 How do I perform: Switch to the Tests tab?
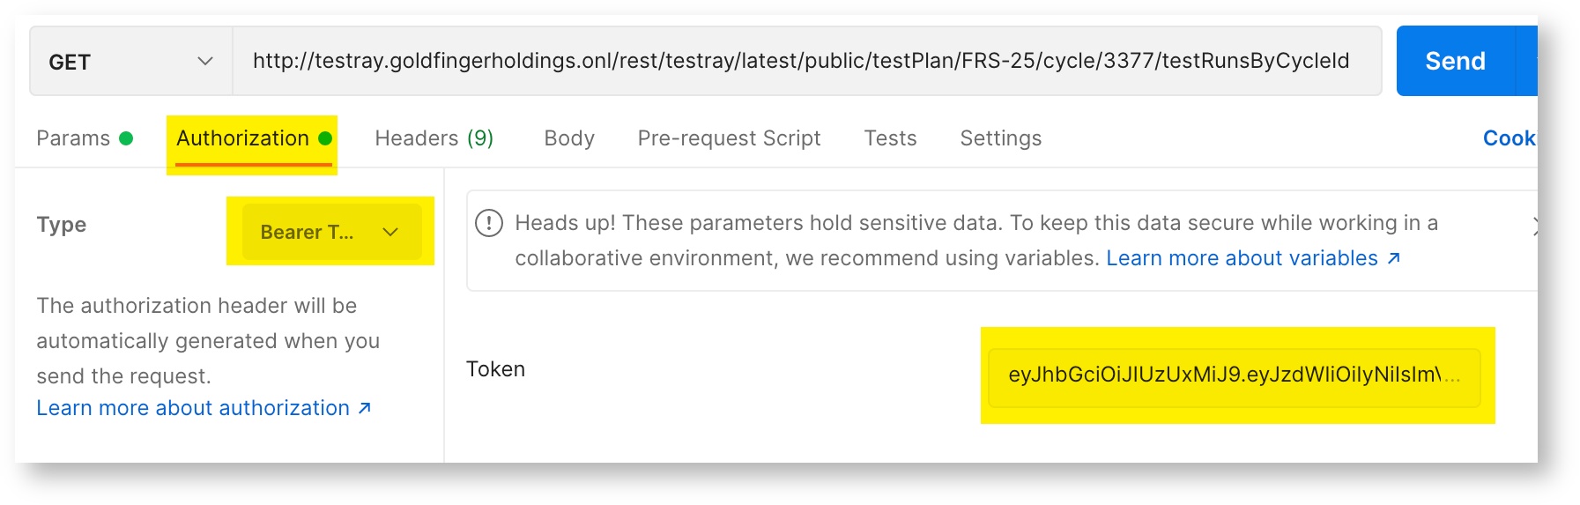[x=890, y=138]
